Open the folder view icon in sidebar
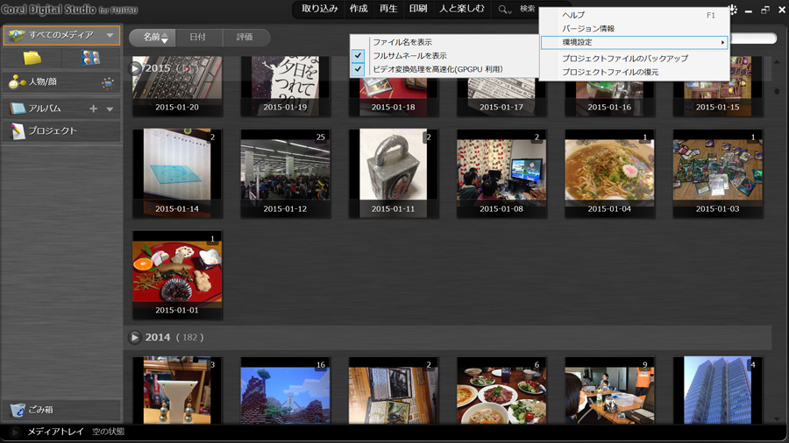Viewport: 789px width, 443px height. 32,59
